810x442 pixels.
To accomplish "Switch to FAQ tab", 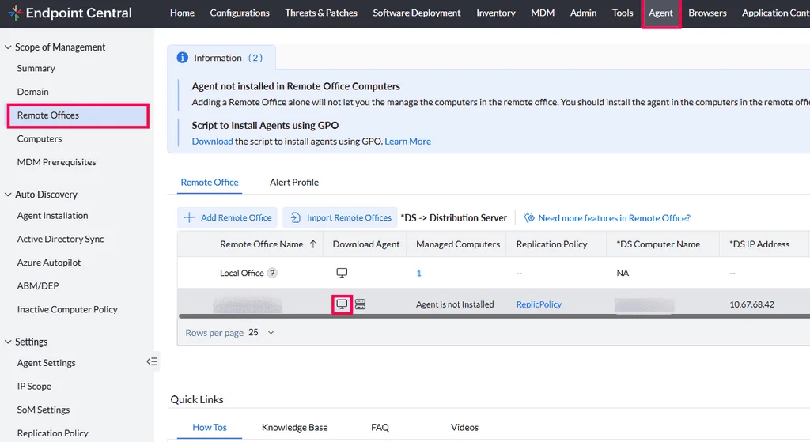I will pyautogui.click(x=380, y=427).
